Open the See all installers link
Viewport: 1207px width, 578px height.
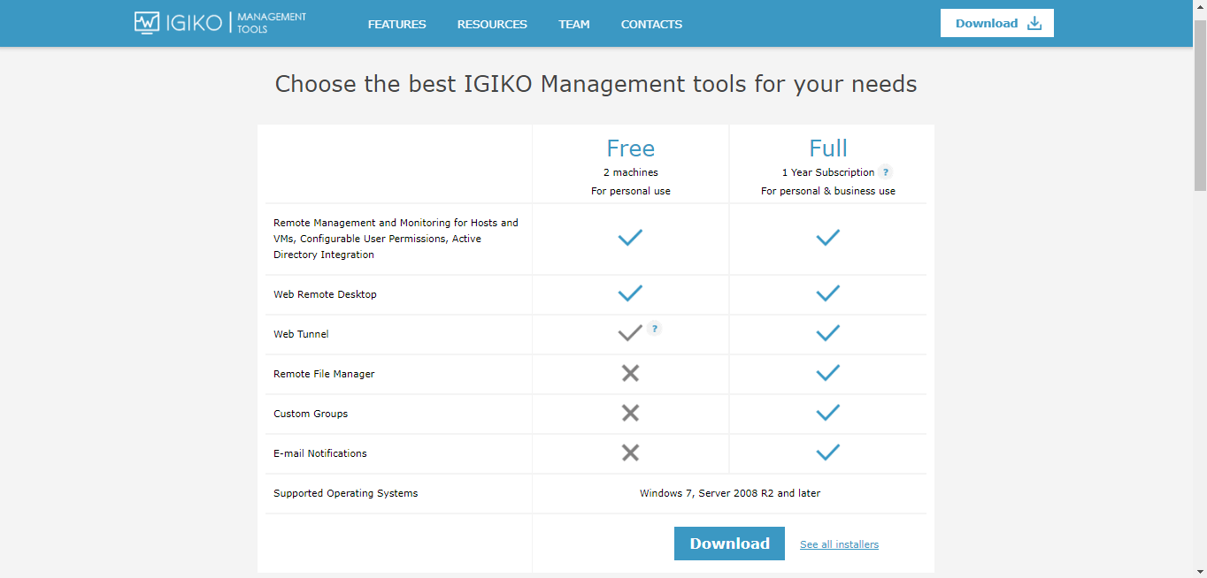coord(839,544)
